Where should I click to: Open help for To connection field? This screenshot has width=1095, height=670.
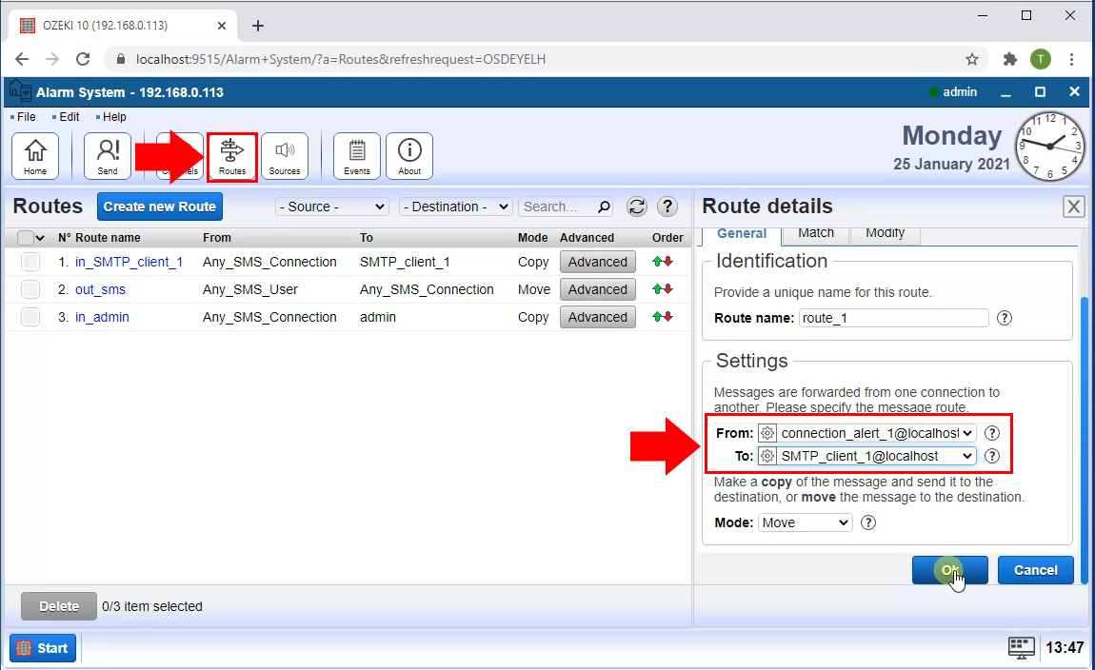click(991, 457)
